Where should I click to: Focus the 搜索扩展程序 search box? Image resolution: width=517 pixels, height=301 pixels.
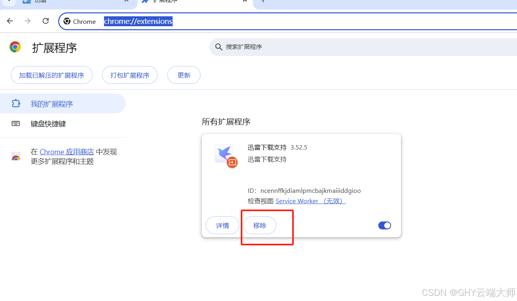pyautogui.click(x=363, y=47)
